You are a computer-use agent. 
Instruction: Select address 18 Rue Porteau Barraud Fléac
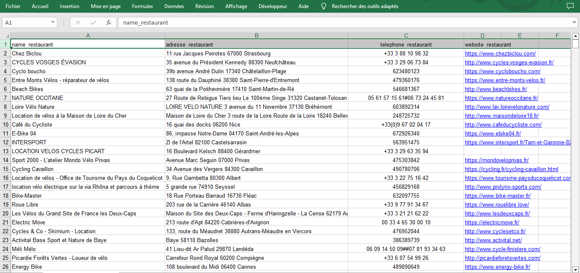[x=256, y=196]
